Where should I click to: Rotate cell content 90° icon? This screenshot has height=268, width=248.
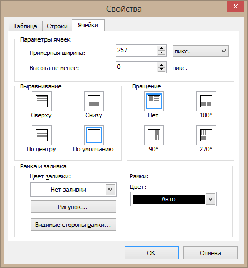154,135
